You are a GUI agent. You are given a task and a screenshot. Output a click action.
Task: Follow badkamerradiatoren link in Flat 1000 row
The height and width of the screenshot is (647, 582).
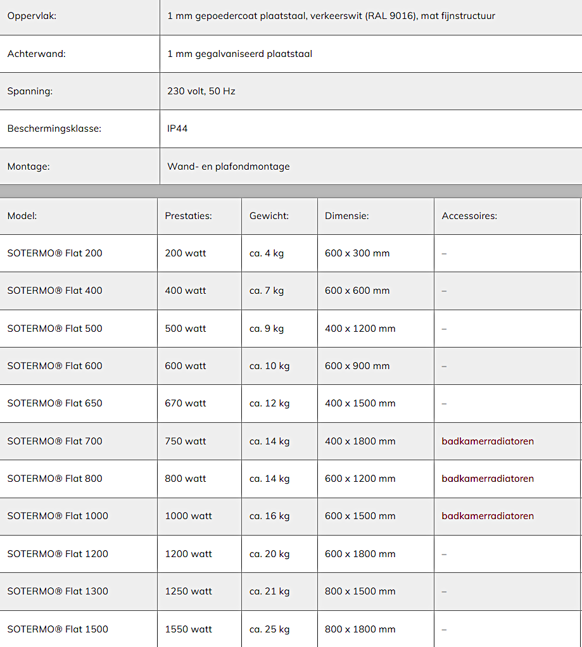[488, 516]
